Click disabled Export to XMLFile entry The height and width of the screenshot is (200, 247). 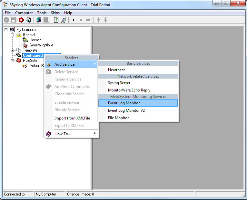[71, 126]
